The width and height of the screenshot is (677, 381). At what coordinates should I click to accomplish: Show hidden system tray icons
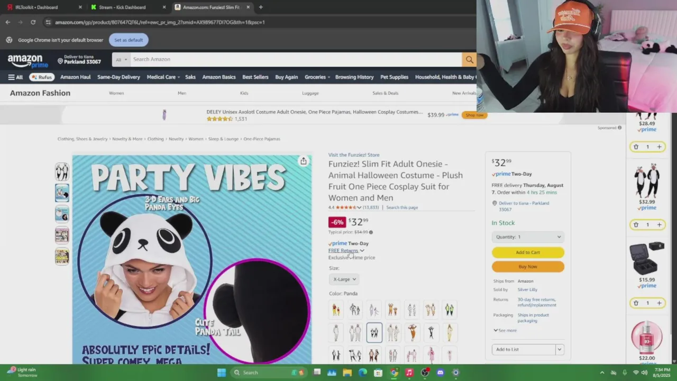coord(602,373)
